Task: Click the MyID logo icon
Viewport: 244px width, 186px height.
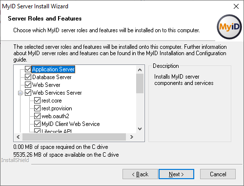Action: (x=229, y=27)
